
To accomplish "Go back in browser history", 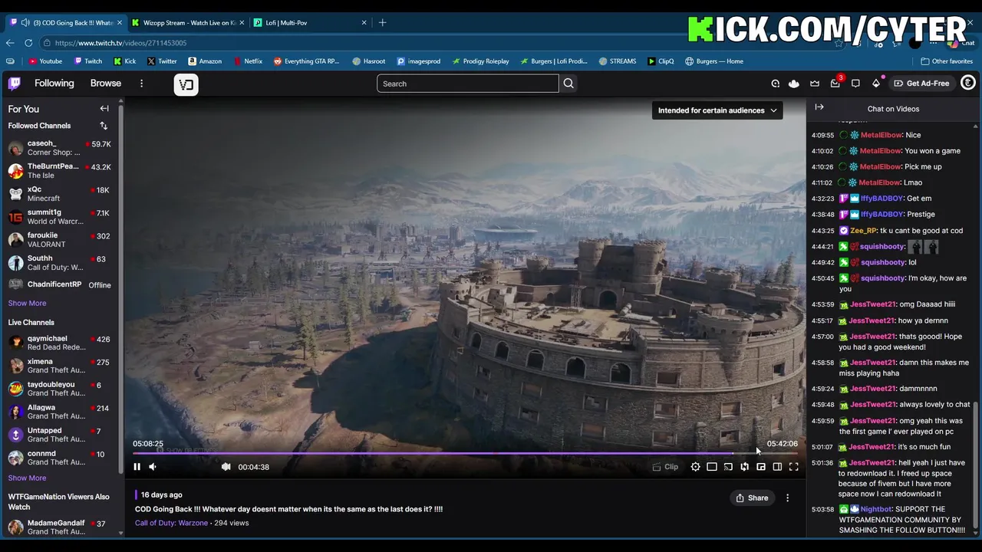I will (x=10, y=43).
